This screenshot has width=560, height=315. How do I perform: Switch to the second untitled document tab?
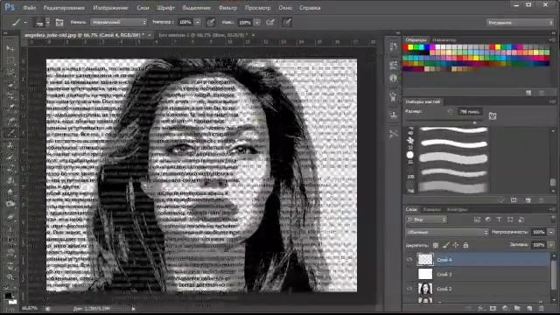(x=202, y=35)
